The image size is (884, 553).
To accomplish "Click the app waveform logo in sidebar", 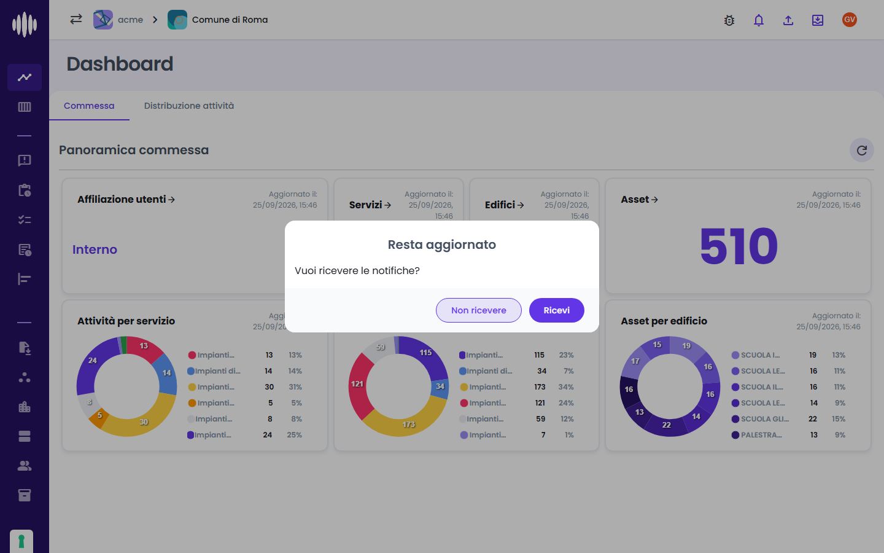I will click(25, 25).
